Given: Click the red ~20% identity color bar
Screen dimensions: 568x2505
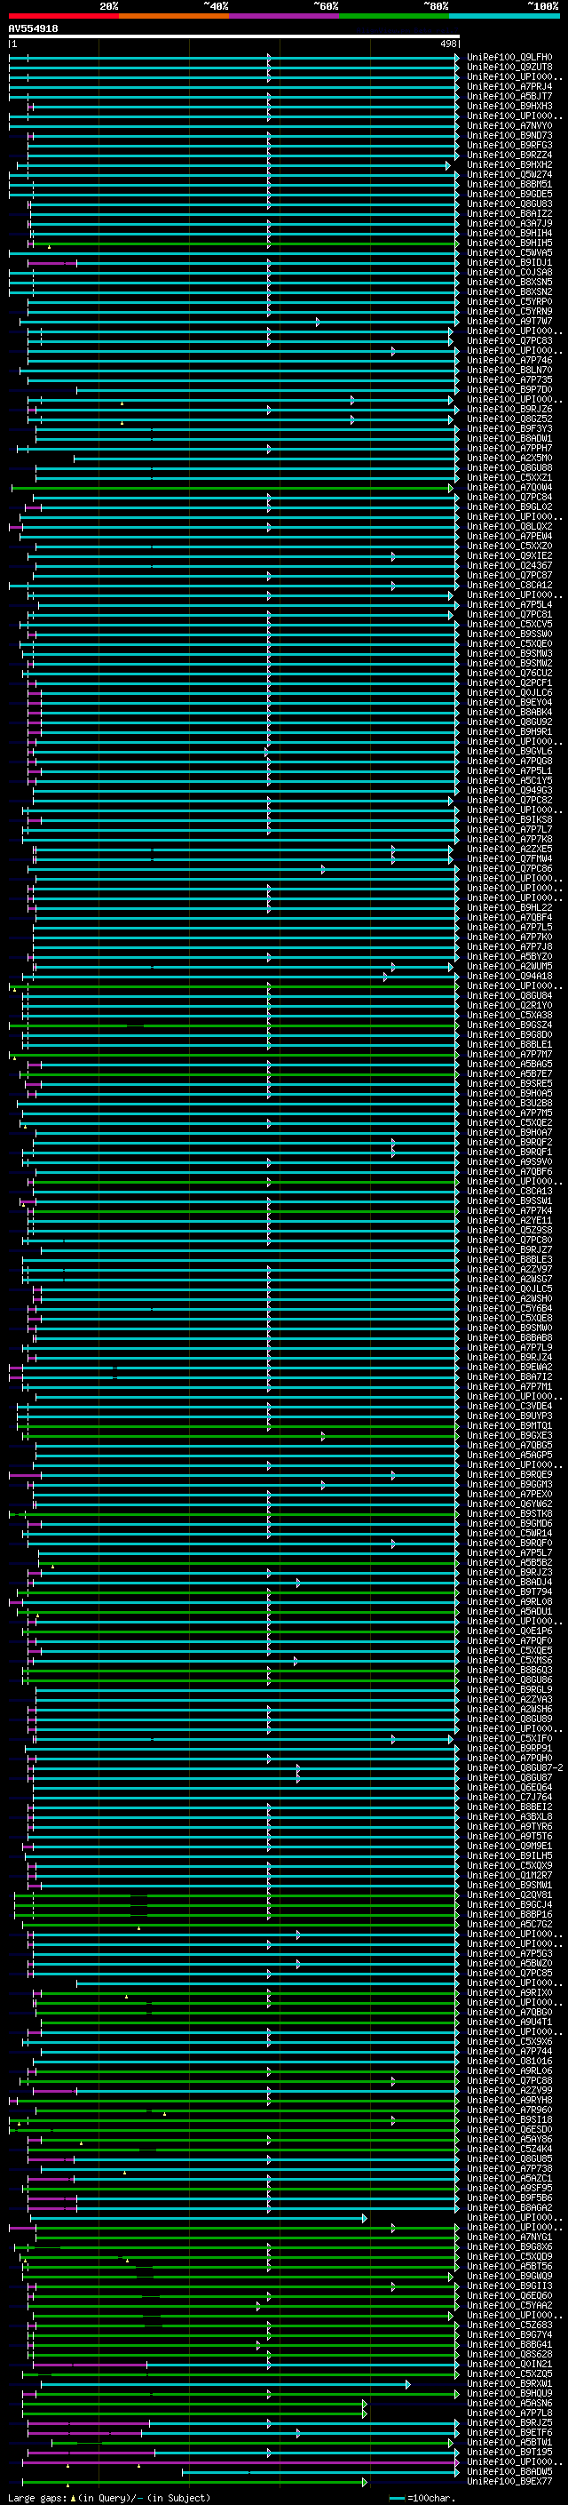Looking at the screenshot, I should (63, 16).
